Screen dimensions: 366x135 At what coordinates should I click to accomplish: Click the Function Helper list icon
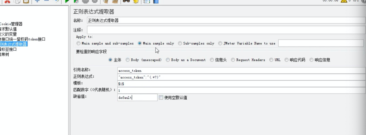point(146,1)
